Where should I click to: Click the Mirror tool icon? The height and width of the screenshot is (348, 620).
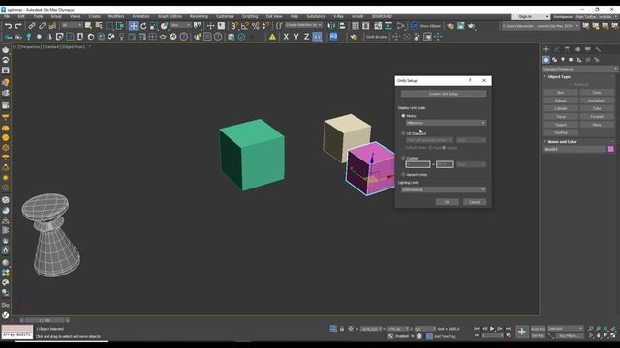coord(331,26)
